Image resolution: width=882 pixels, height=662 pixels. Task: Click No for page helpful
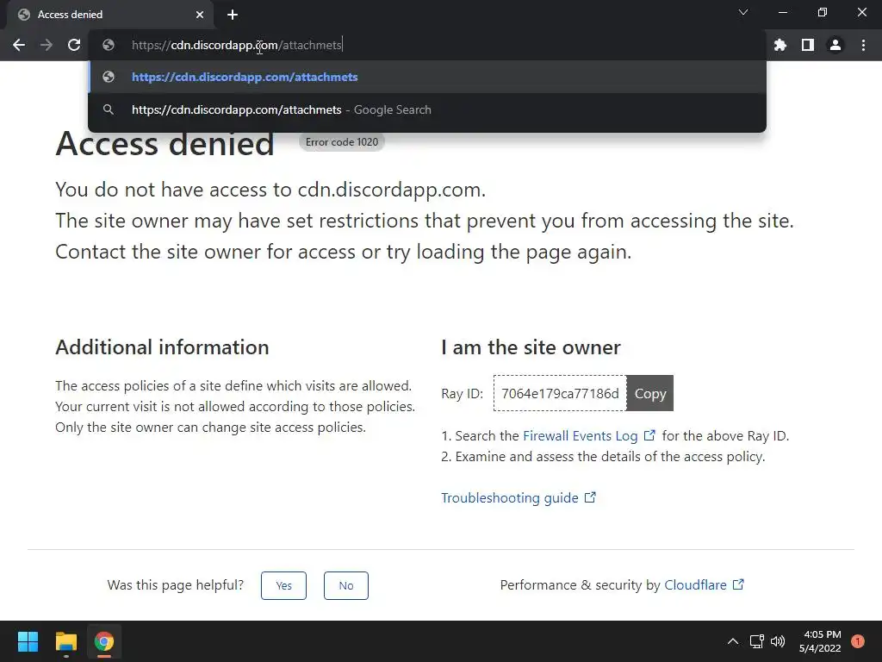coord(346,585)
